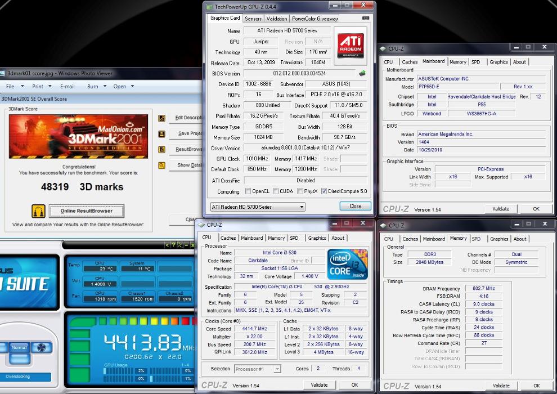Open Graphics tab in CPU-Z processor window
557x394 pixels.
pyautogui.click(x=317, y=238)
